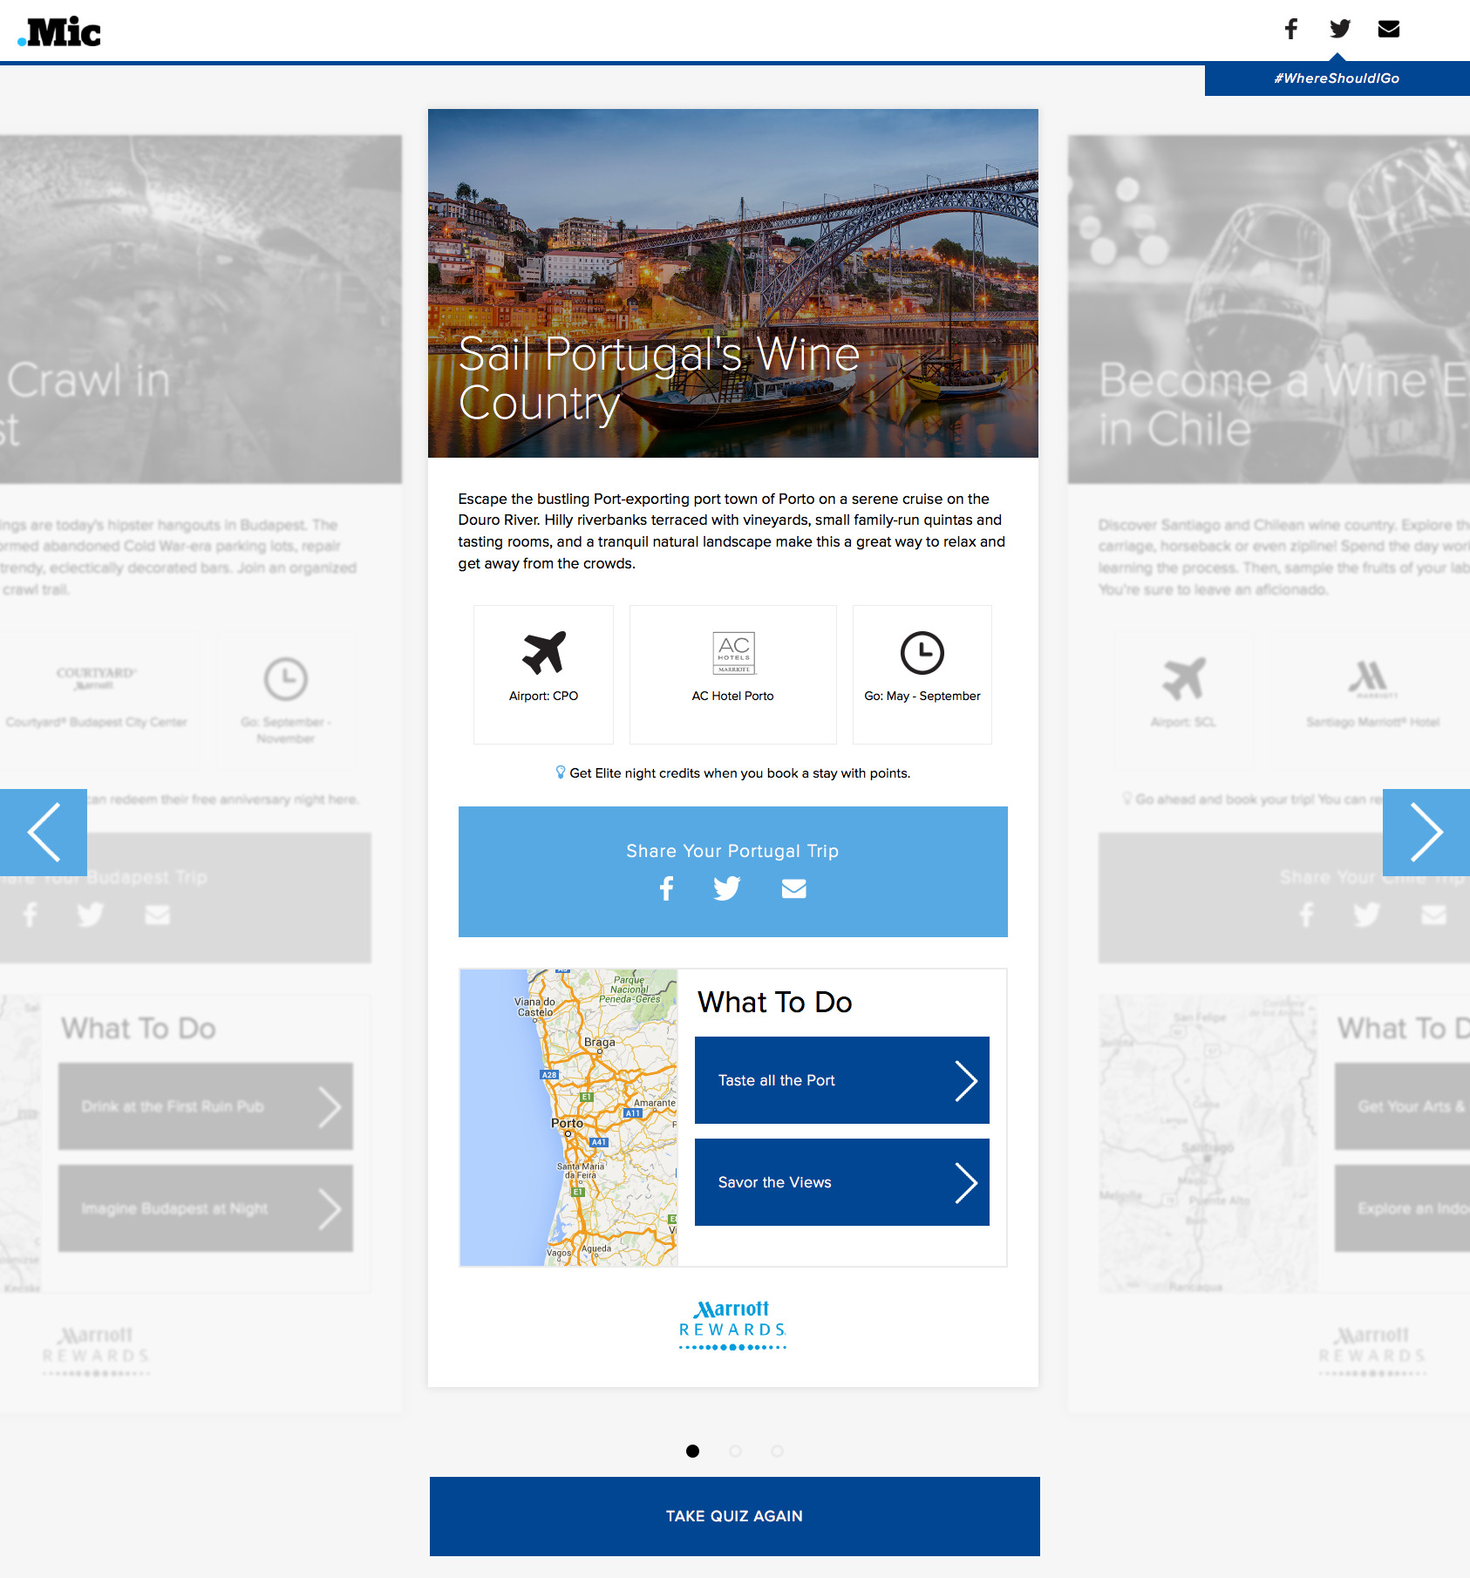1470x1578 pixels.
Task: Click the AC Hotels Marriott logo
Action: (733, 653)
